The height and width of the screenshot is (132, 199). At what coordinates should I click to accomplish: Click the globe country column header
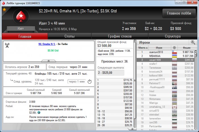pos(174,48)
